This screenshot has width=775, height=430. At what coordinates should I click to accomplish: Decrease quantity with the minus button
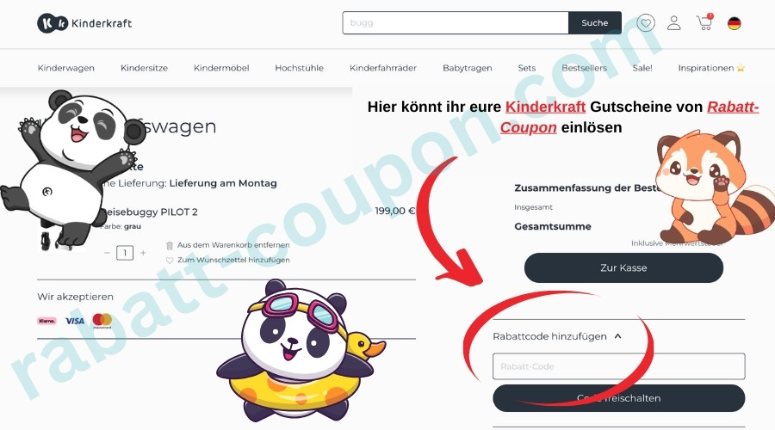click(107, 253)
